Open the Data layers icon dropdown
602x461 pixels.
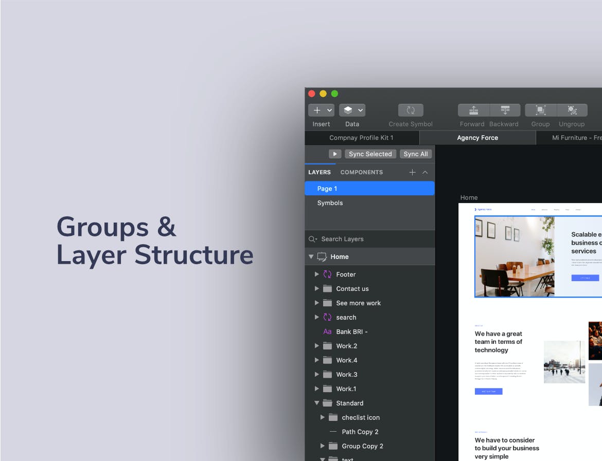[x=352, y=110]
